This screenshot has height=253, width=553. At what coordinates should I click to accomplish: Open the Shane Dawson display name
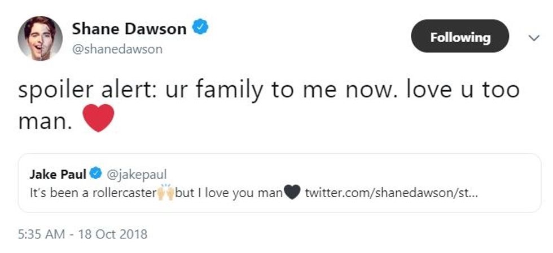129,29
